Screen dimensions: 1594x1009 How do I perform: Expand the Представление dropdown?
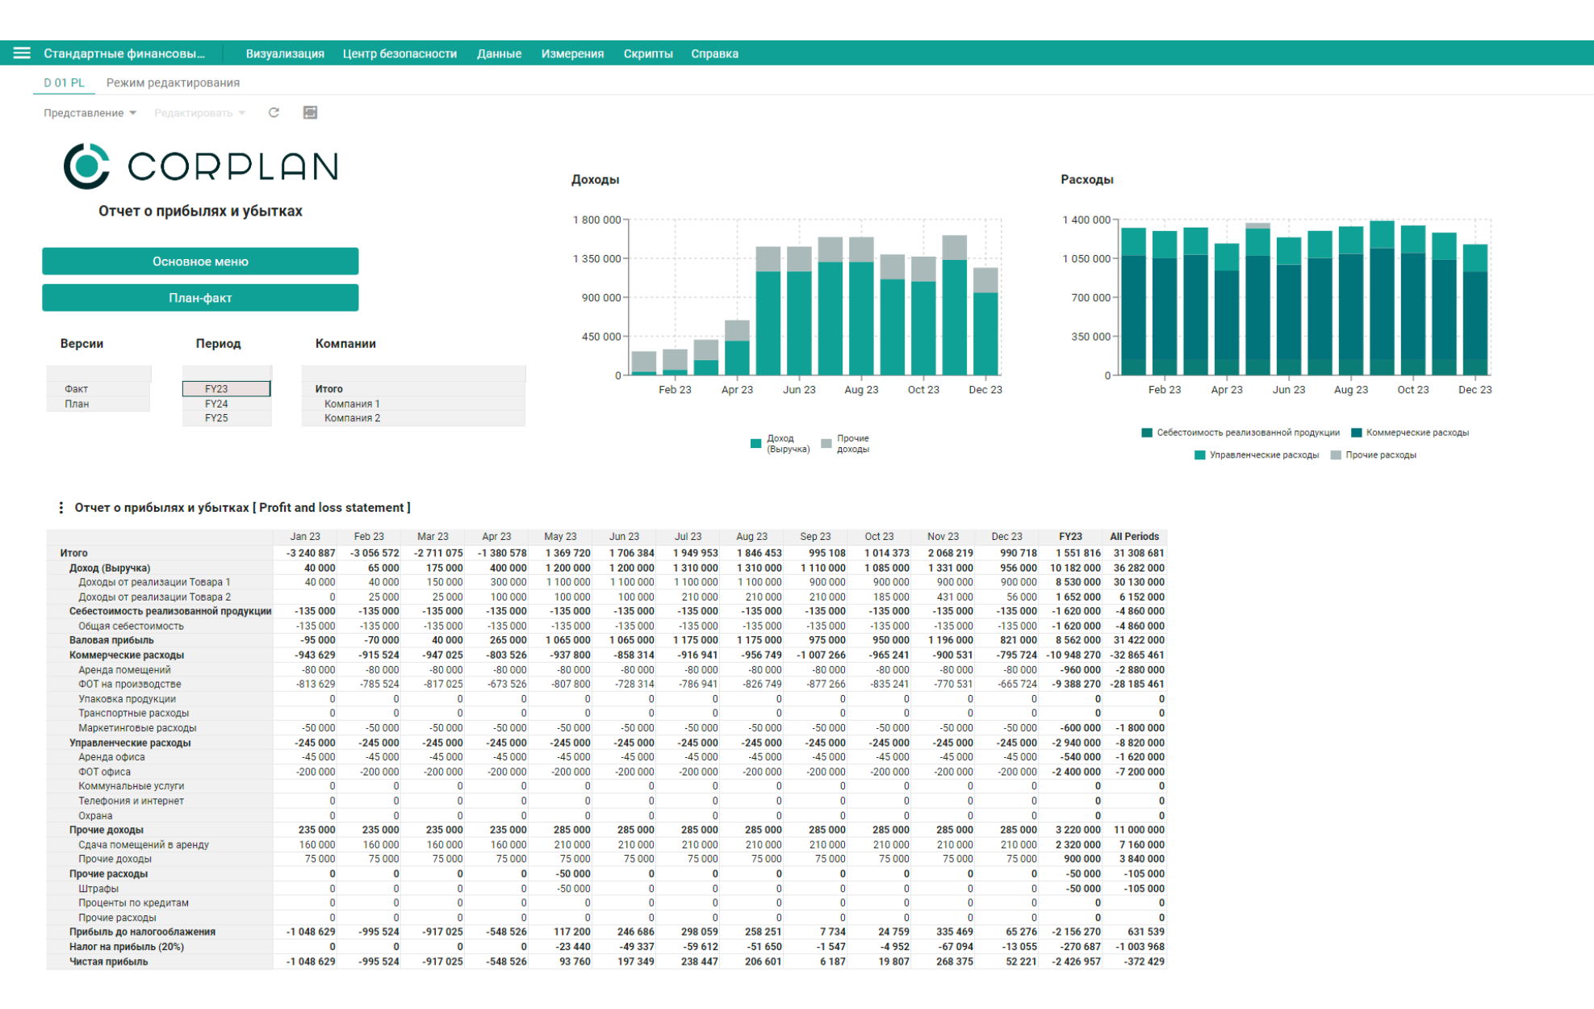(90, 113)
